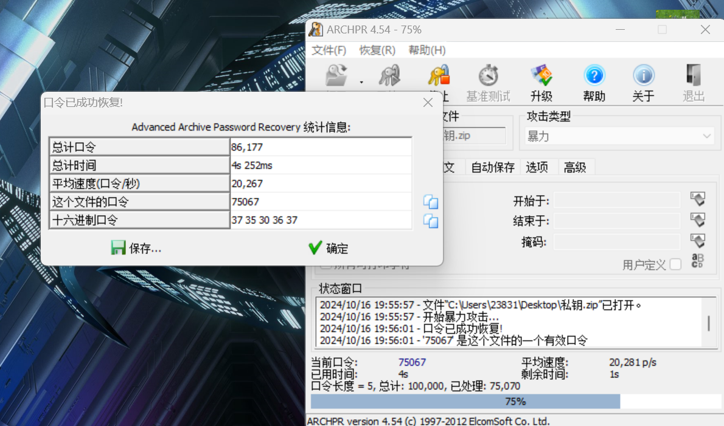Click the 1s remaining time value
Screen dimensions: 724x426
614,374
